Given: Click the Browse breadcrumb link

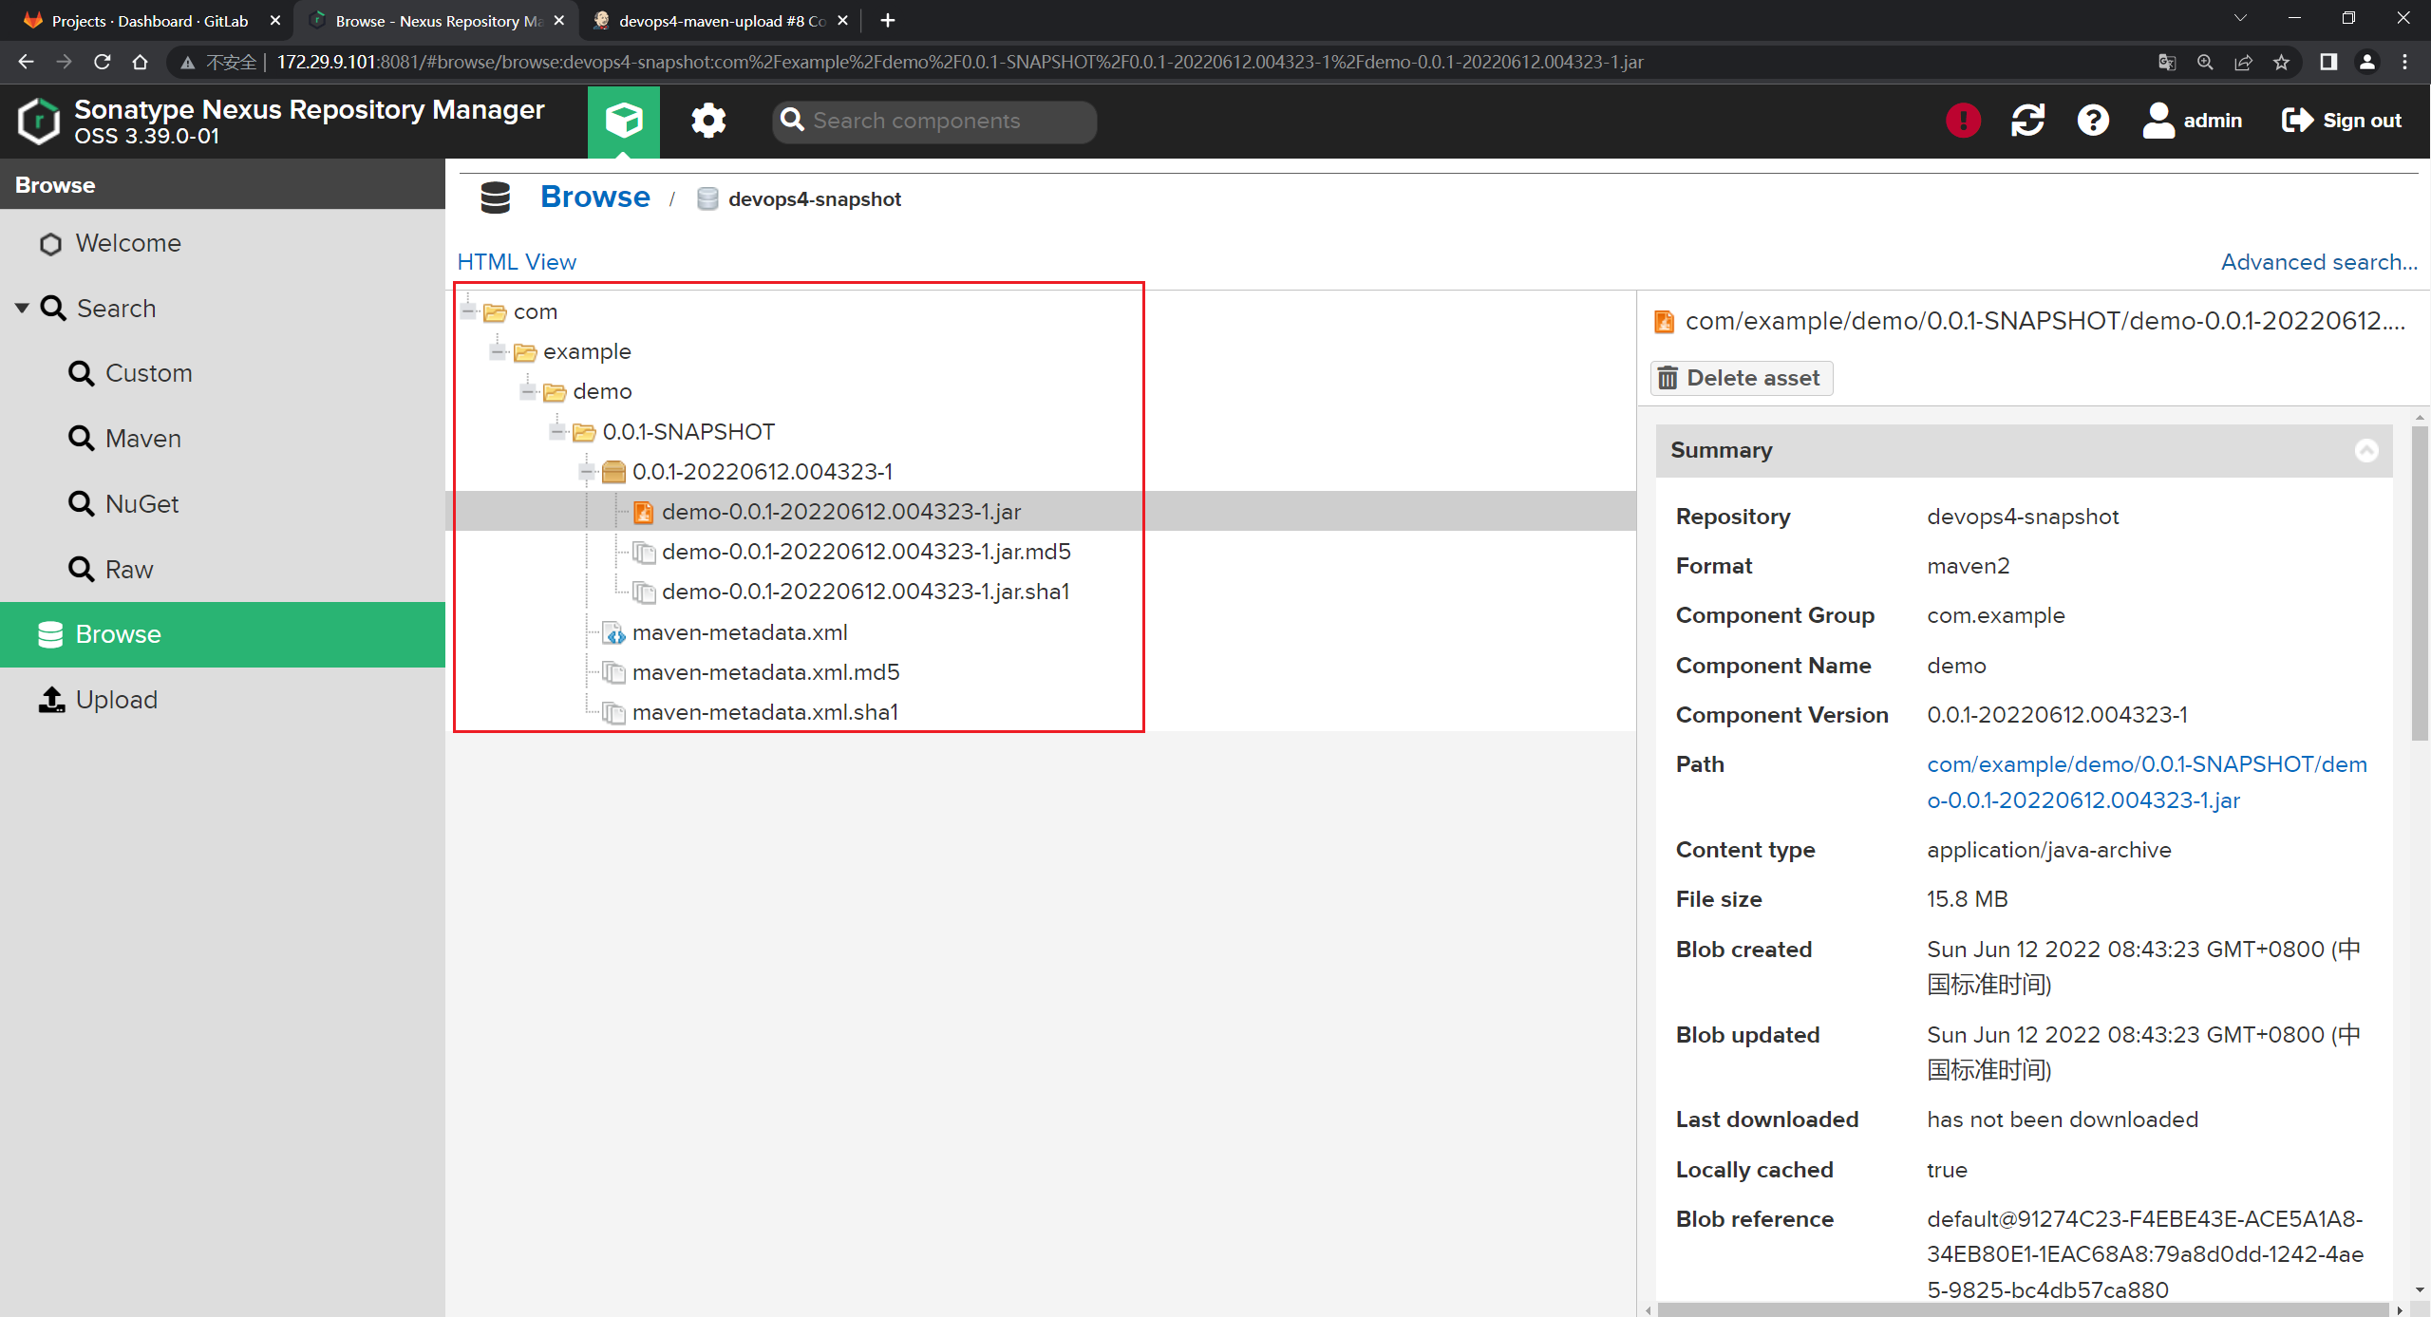Looking at the screenshot, I should click(595, 197).
